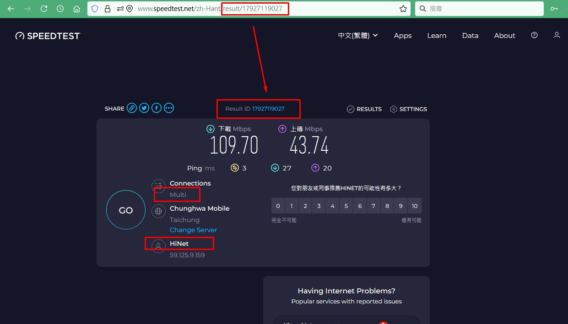Go to browser home page
This screenshot has height=324, width=568.
(x=77, y=9)
